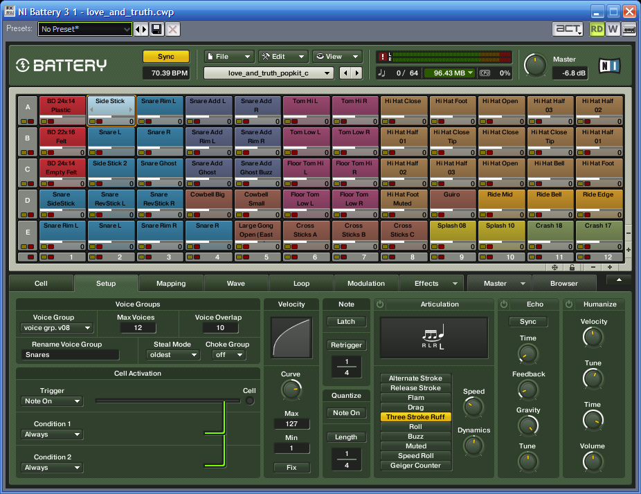Enable Sync in the Echo section
This screenshot has height=494, width=641.
tap(527, 322)
